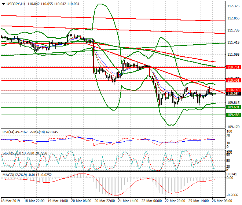The width and height of the screenshot is (242, 205).
Task: Click the 19 Mar 14:00 time label
Action: click(58, 201)
